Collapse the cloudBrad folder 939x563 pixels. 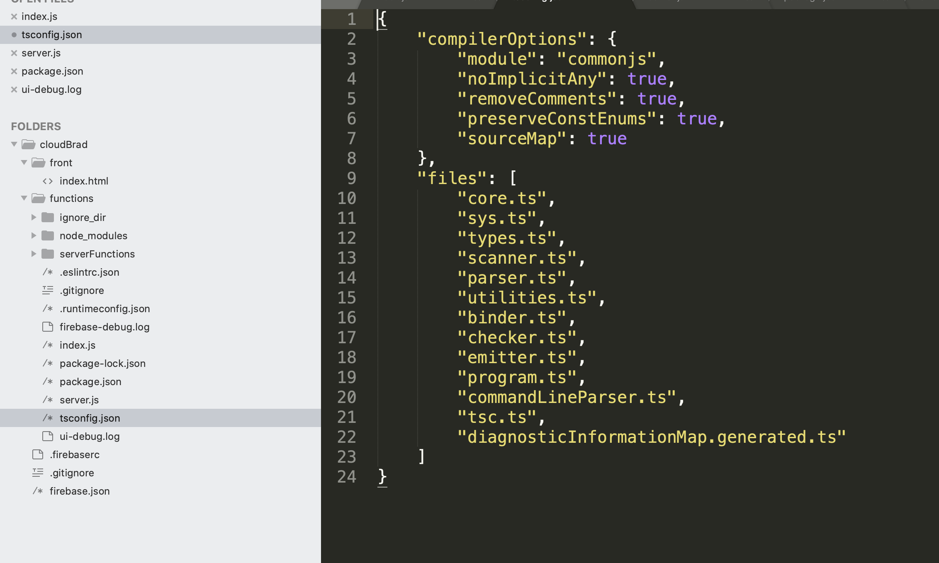(14, 144)
